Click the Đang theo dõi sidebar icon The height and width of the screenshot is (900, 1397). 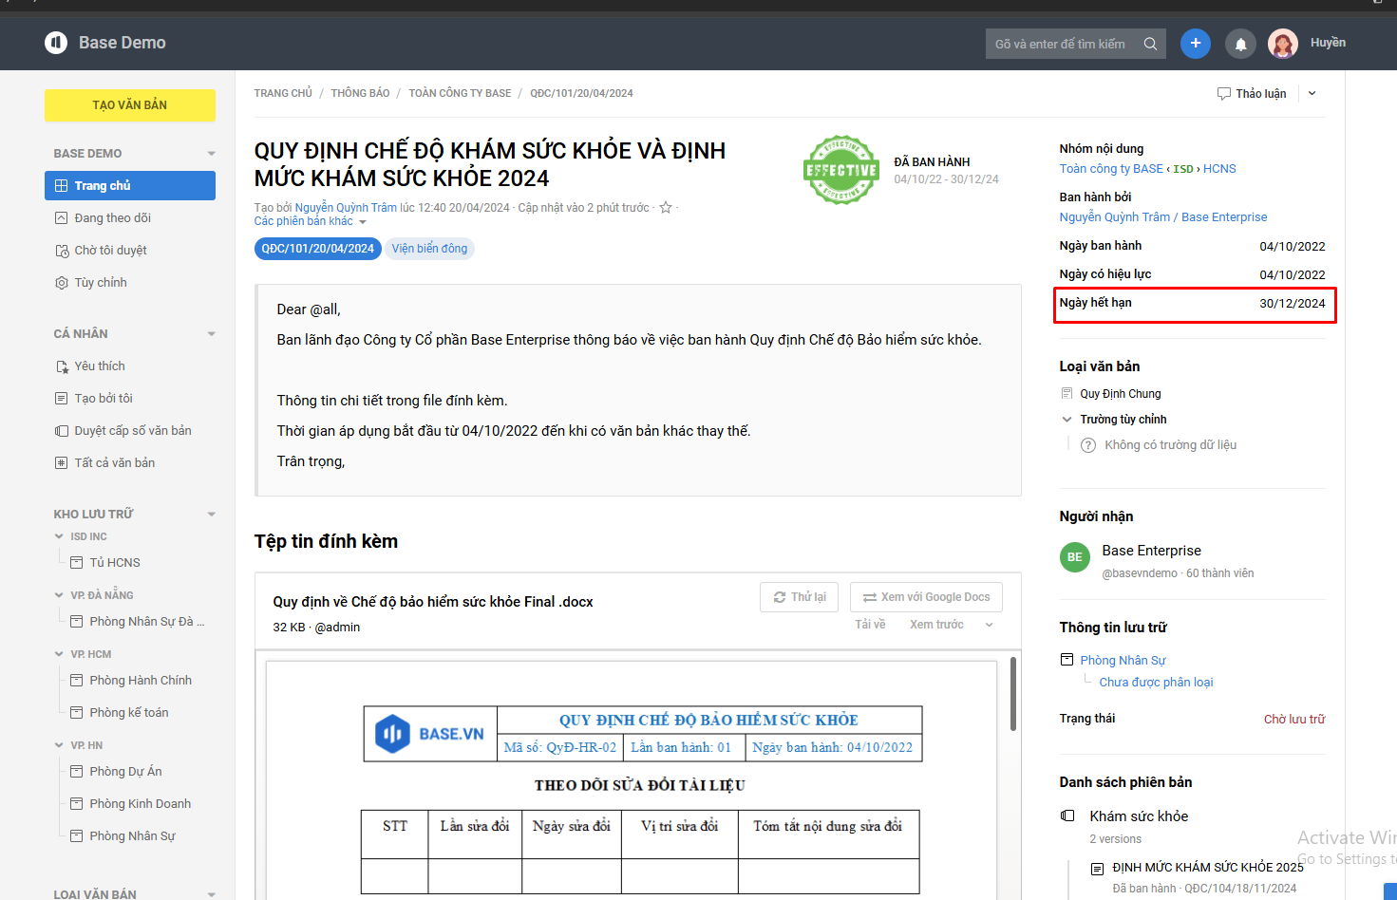[x=62, y=218]
